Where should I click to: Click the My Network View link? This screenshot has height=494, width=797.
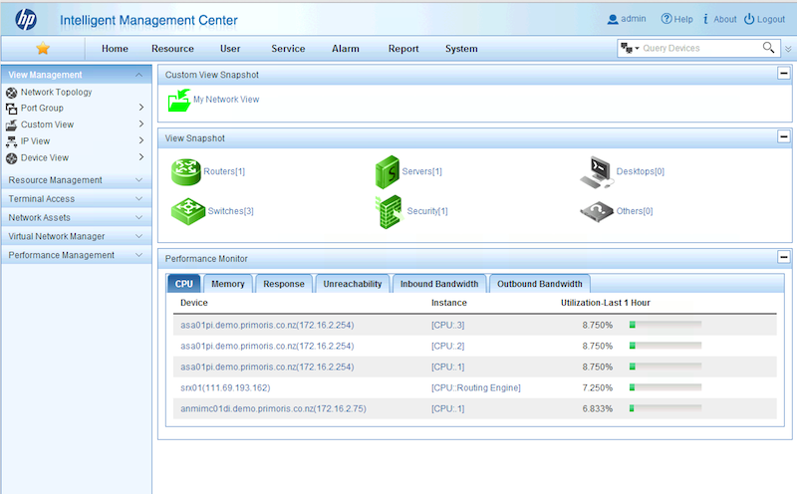[226, 100]
